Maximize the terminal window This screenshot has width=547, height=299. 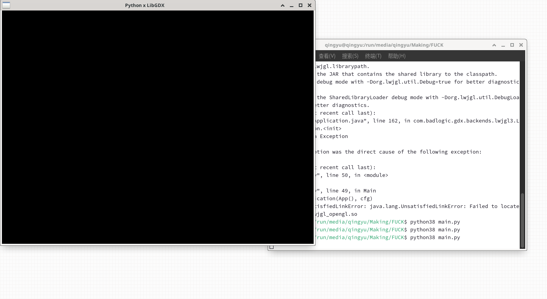click(512, 45)
